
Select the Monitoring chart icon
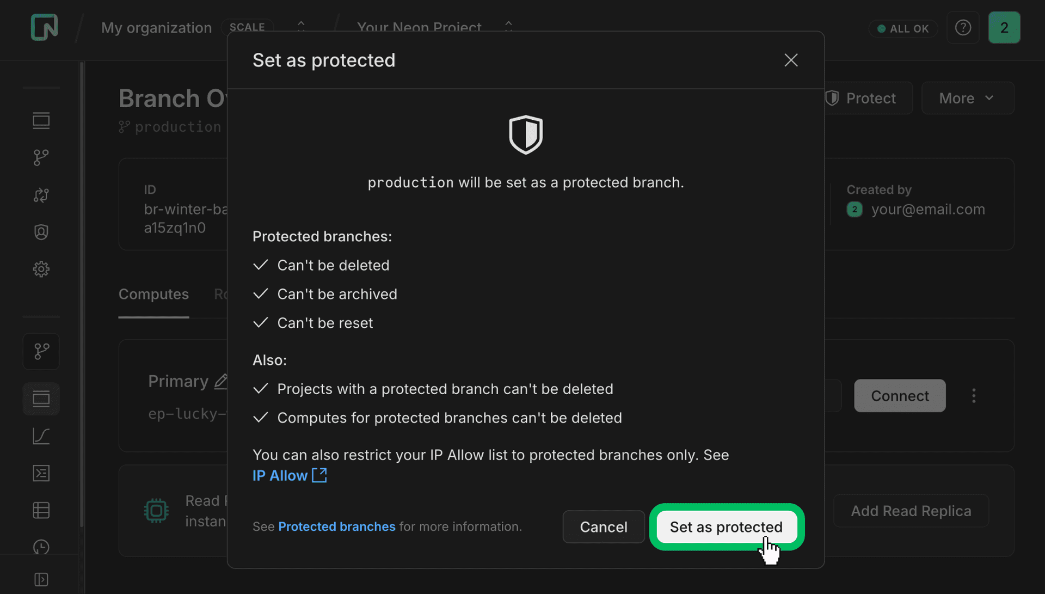pos(41,436)
